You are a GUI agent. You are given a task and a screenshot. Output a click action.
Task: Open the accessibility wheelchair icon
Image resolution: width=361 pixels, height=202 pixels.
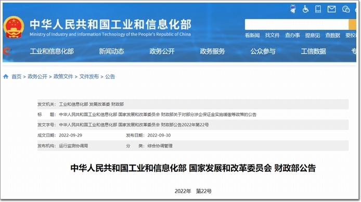pos(305,9)
